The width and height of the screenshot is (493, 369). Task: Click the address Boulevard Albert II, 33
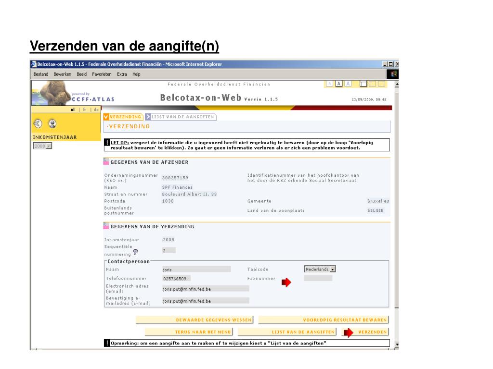coord(189,194)
